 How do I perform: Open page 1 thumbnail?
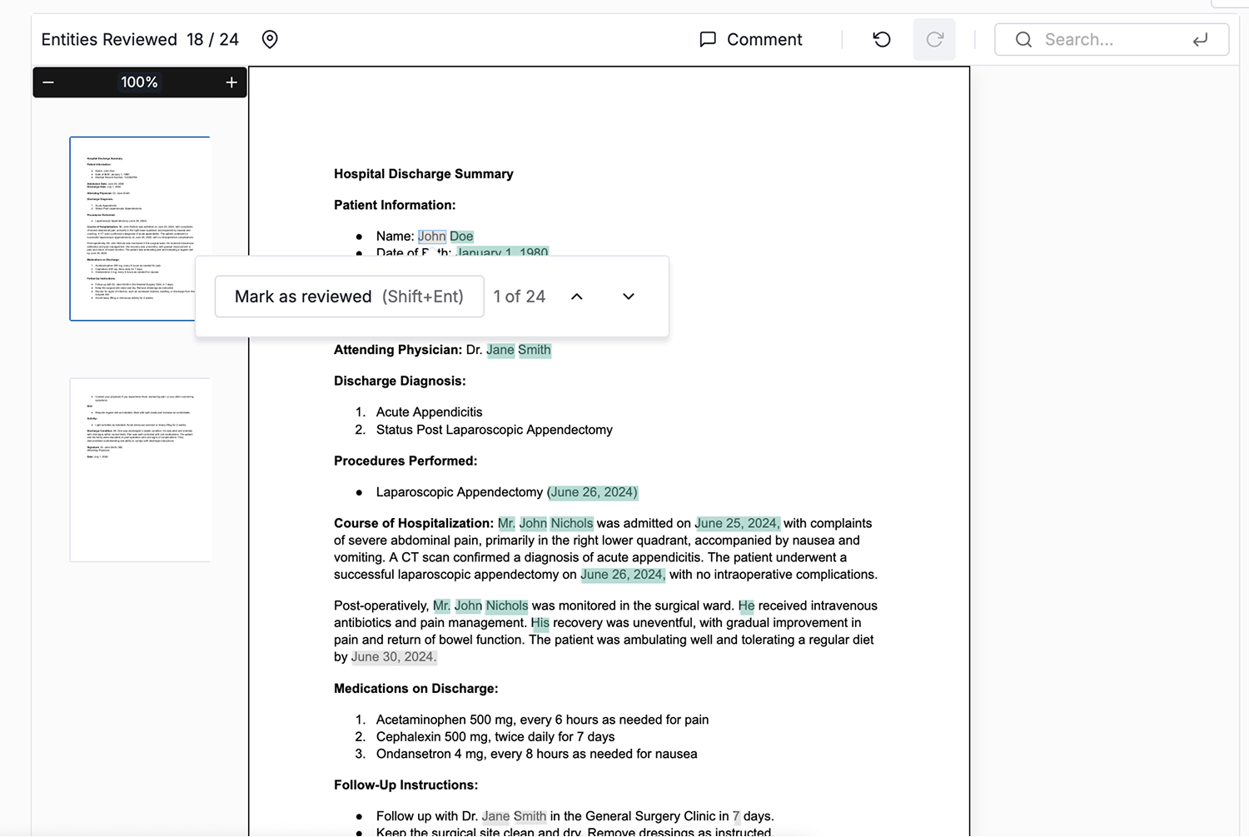click(x=140, y=228)
